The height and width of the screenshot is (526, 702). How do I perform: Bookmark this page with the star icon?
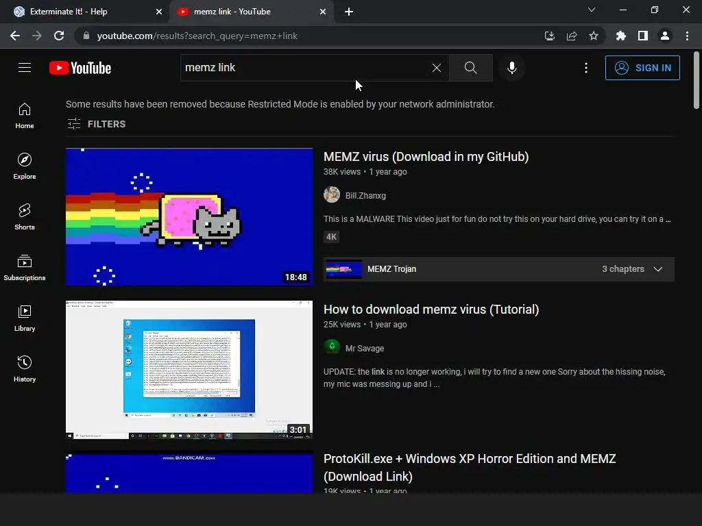[594, 36]
